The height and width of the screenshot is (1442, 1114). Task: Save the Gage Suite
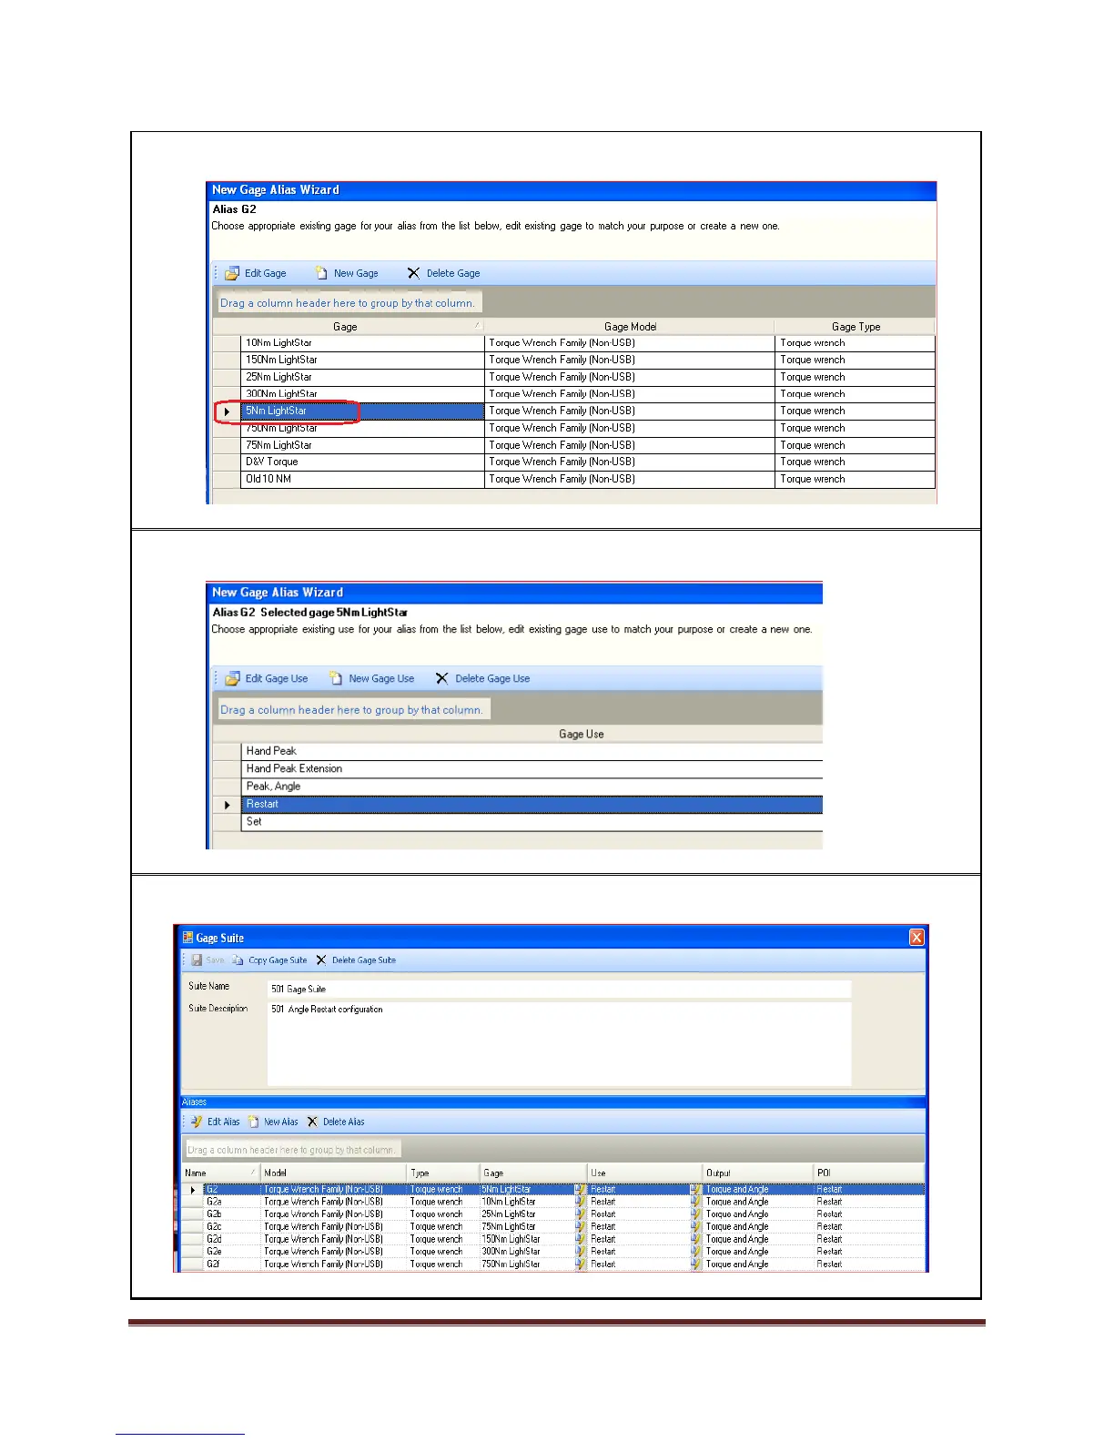[208, 960]
